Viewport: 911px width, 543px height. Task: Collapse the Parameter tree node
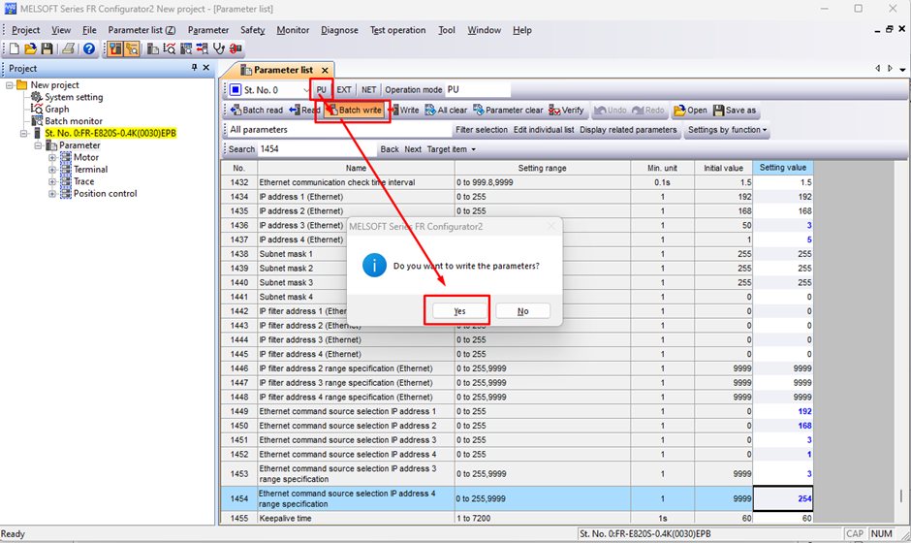38,145
